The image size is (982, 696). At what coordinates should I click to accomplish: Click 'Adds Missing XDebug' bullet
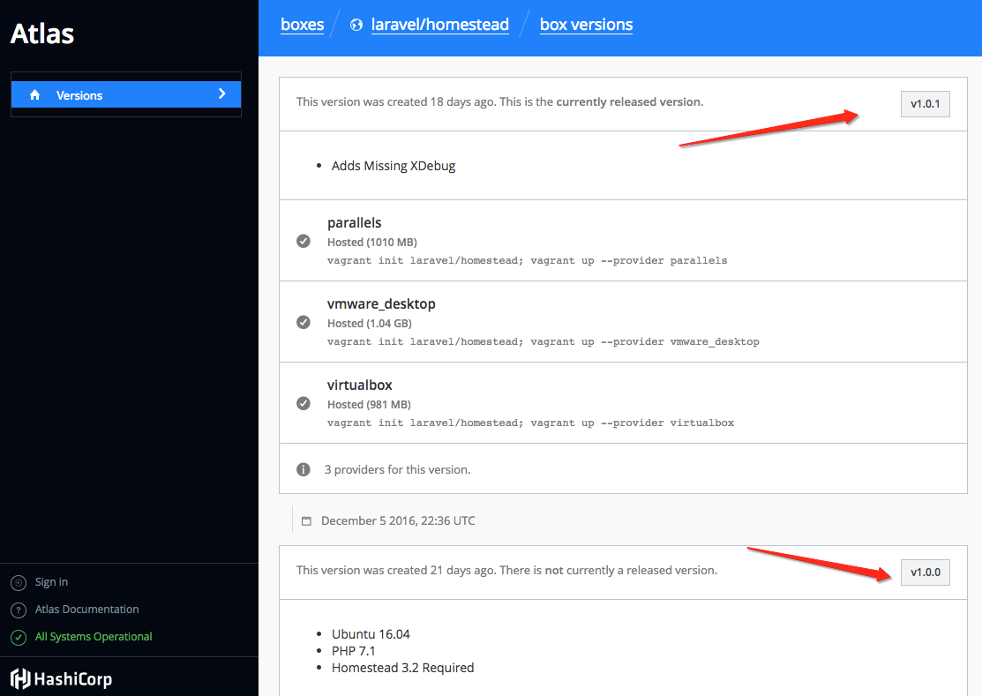pyautogui.click(x=394, y=166)
